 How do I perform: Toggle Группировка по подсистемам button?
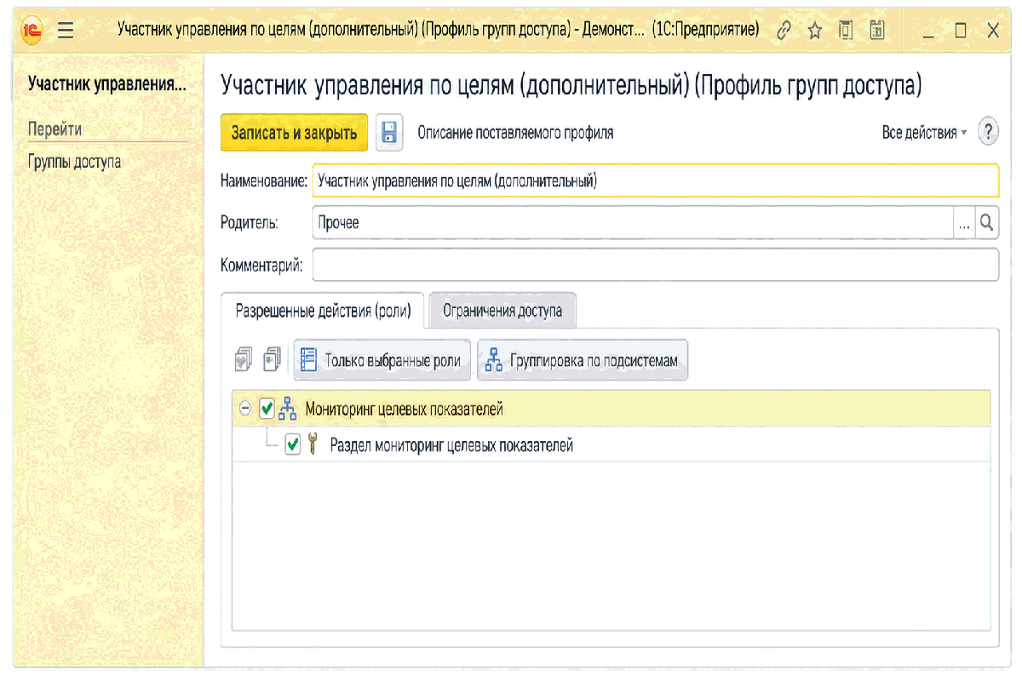pyautogui.click(x=583, y=361)
